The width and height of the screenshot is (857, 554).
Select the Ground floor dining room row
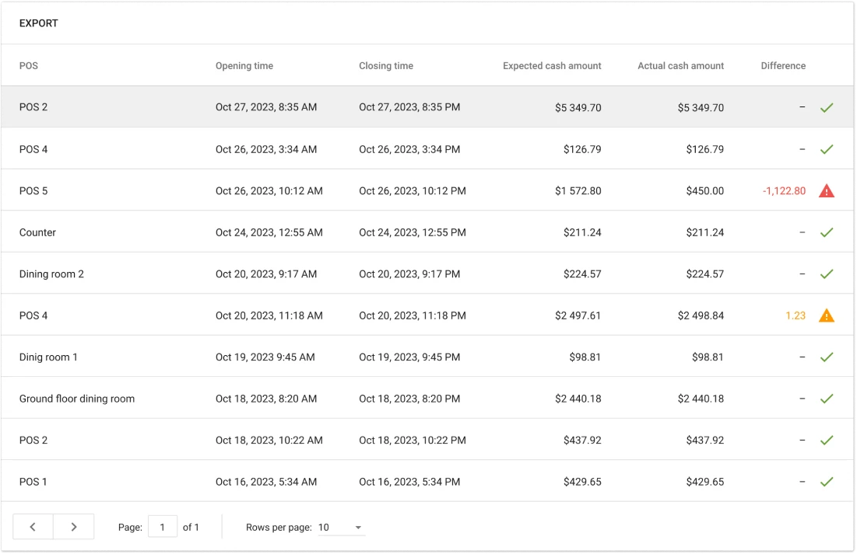coord(77,399)
